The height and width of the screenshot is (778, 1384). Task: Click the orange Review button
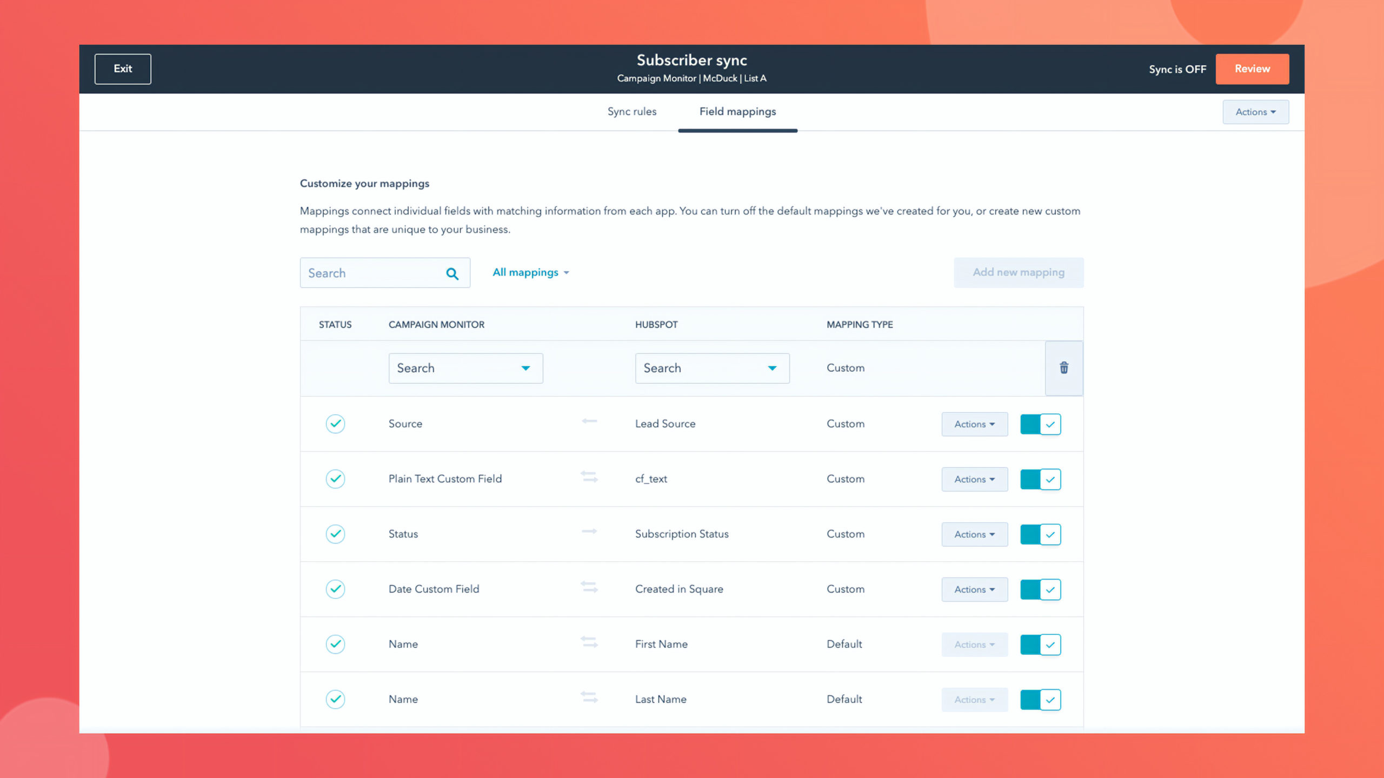point(1252,69)
